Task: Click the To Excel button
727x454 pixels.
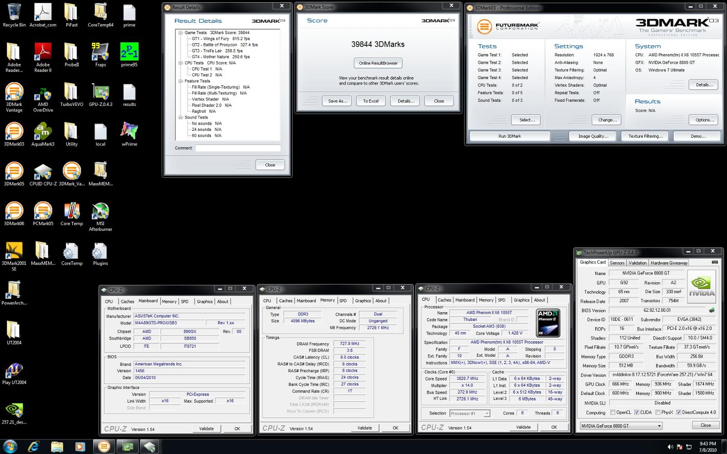Action: click(371, 101)
